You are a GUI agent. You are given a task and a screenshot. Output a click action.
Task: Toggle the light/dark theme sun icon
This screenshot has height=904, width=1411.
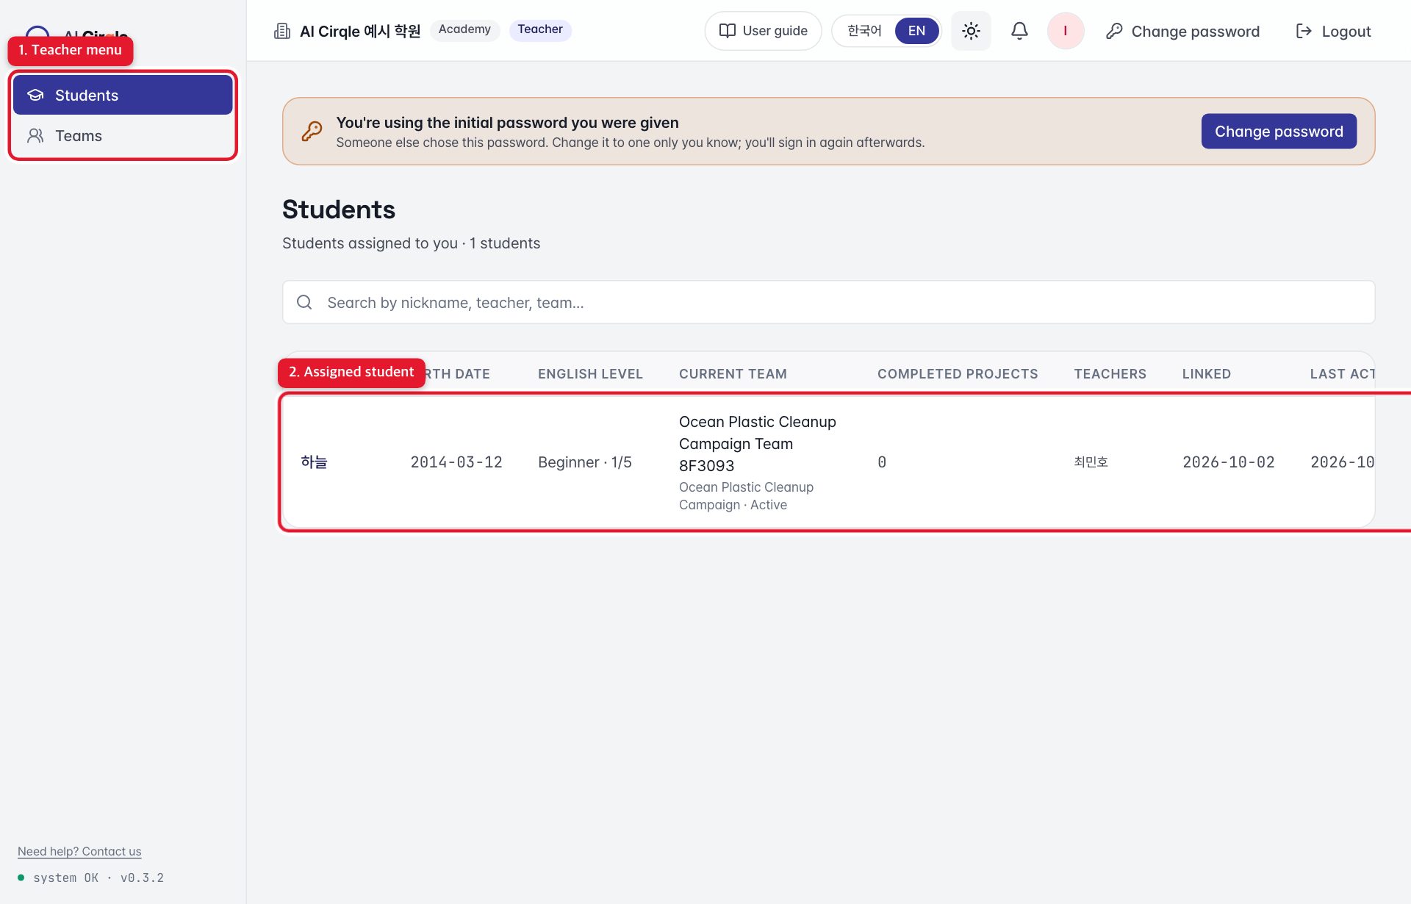(x=971, y=31)
